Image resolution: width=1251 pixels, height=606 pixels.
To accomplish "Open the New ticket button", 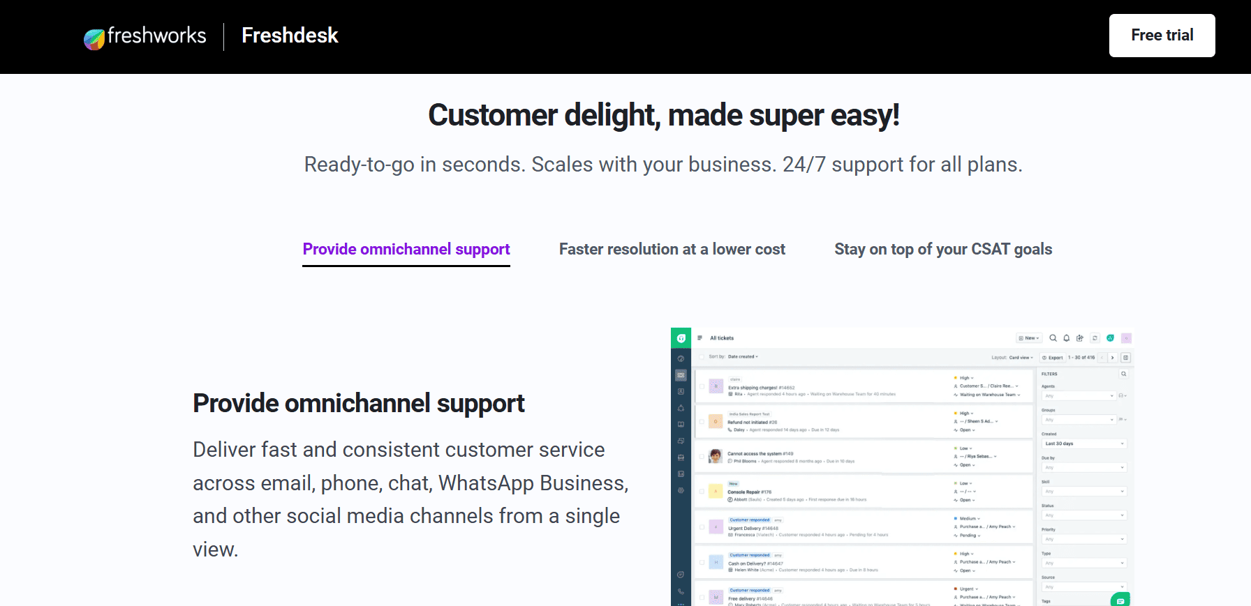I will 1028,338.
